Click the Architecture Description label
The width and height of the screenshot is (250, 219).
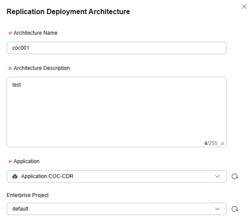click(42, 68)
